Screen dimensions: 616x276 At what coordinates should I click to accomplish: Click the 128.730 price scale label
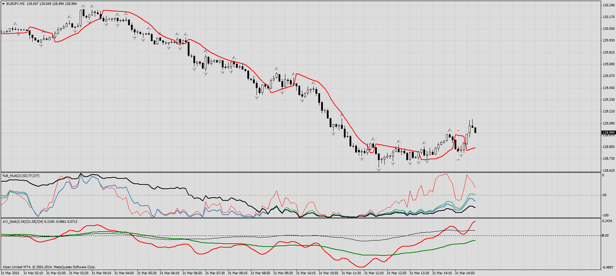[609, 159]
